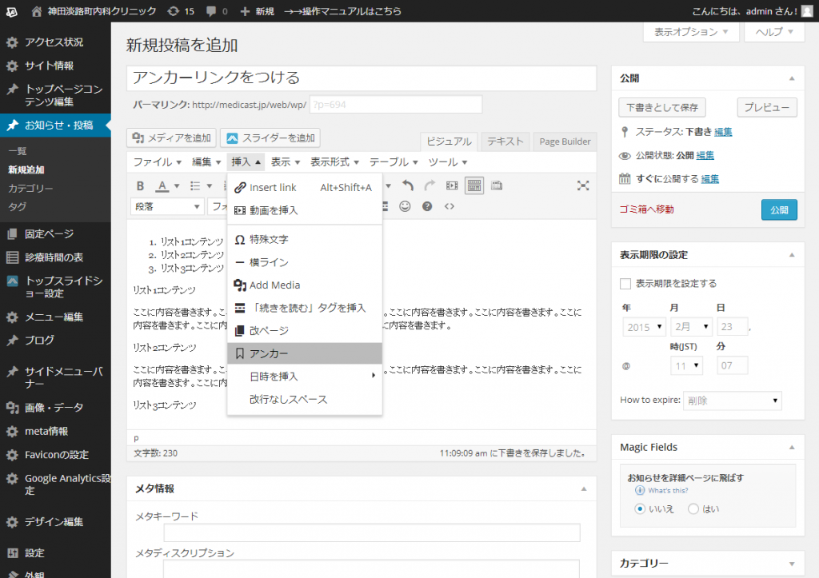Toggle the toolbar toggle (kitchen sink) icon
Image resolution: width=819 pixels, height=578 pixels.
(474, 185)
